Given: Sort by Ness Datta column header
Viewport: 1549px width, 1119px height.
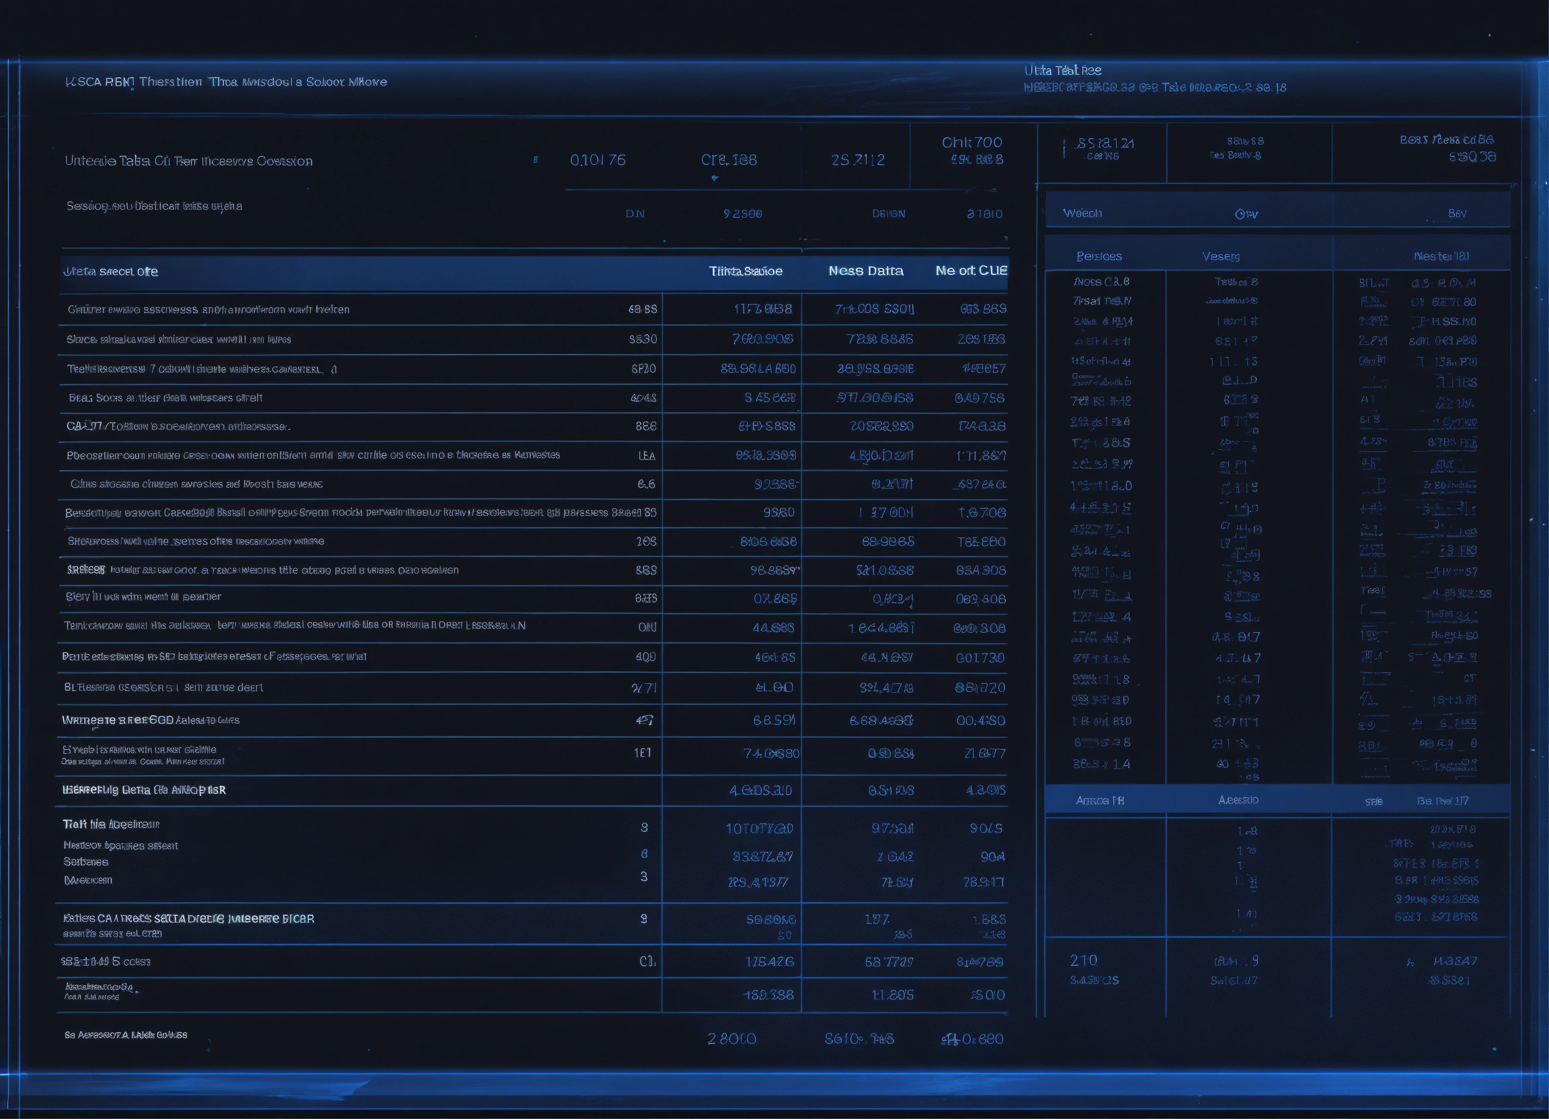Looking at the screenshot, I should click(865, 271).
